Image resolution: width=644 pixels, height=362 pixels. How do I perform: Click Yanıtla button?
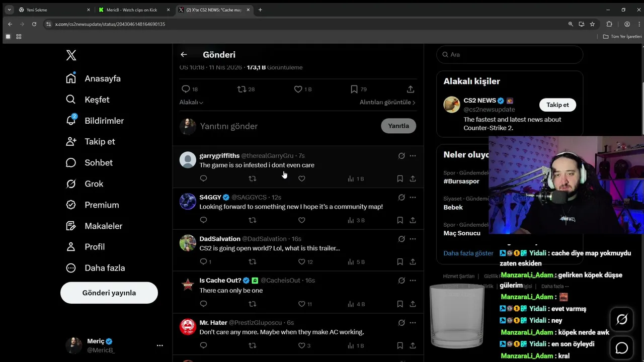click(398, 126)
